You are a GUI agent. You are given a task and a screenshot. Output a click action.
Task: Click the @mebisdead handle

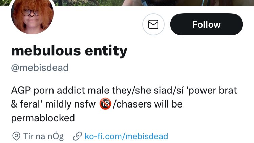40,68
